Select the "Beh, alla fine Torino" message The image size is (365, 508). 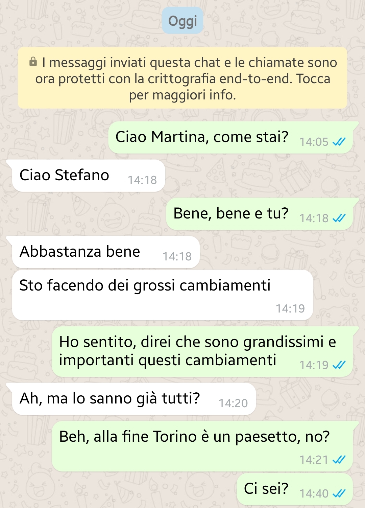[194, 437]
